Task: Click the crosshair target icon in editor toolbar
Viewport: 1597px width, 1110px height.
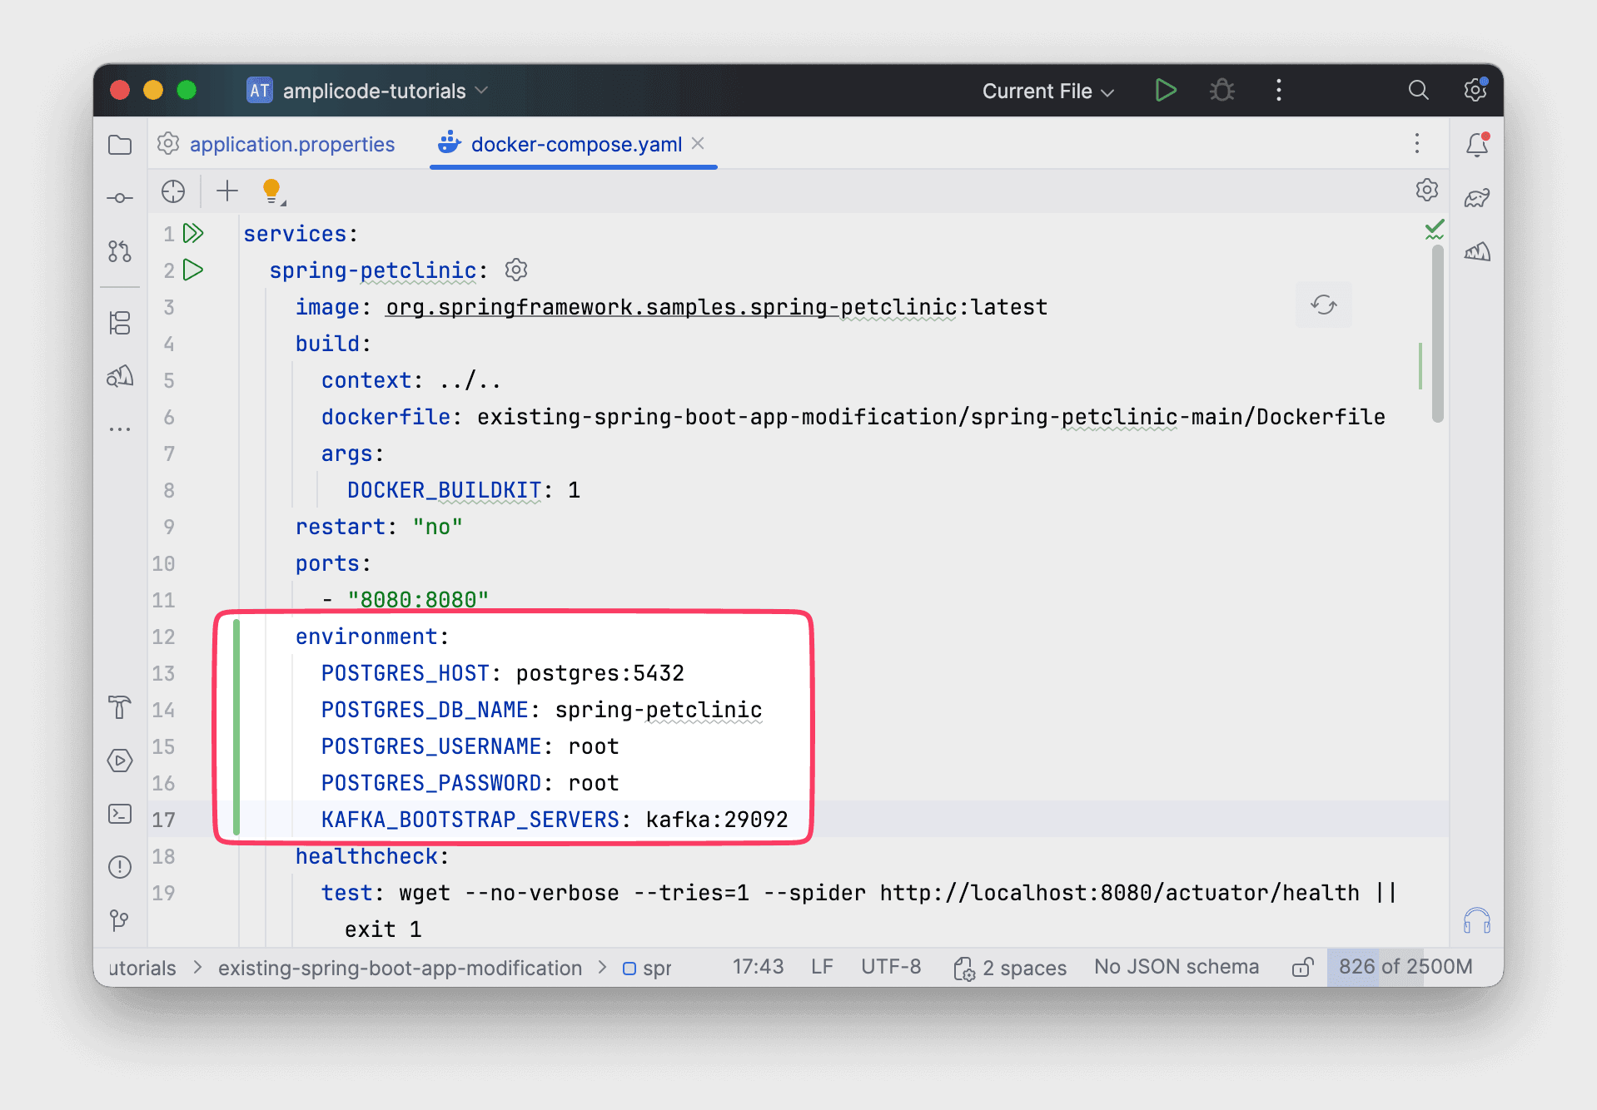Action: (173, 191)
